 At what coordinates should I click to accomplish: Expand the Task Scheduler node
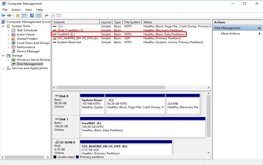tap(8, 30)
